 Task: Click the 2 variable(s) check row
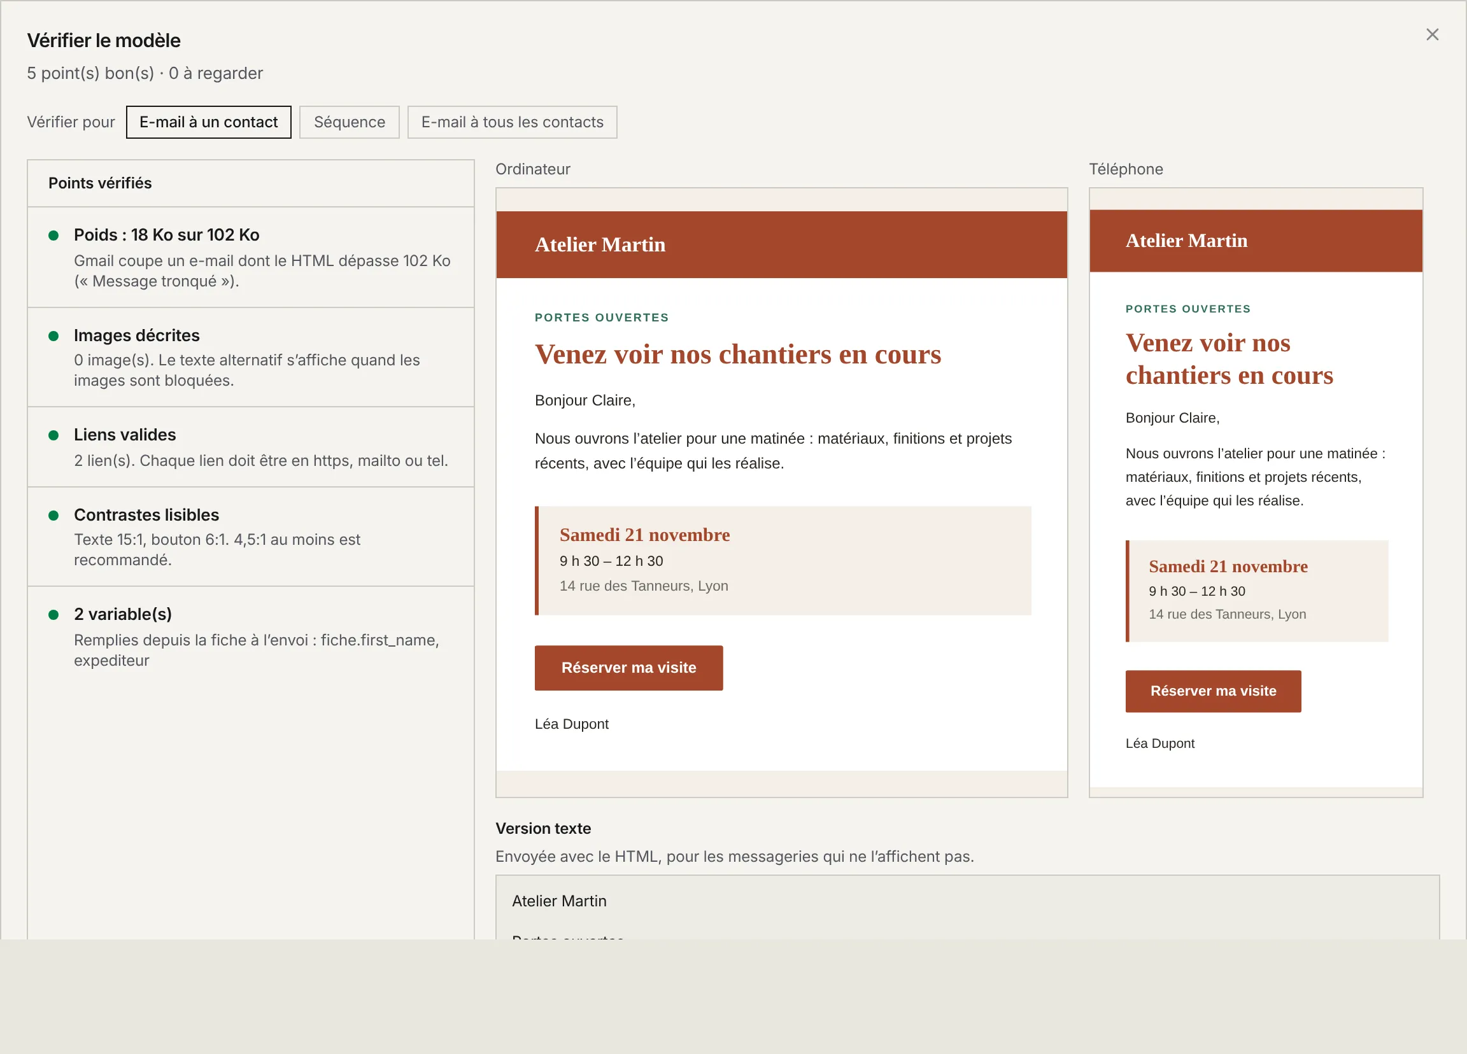pos(251,637)
